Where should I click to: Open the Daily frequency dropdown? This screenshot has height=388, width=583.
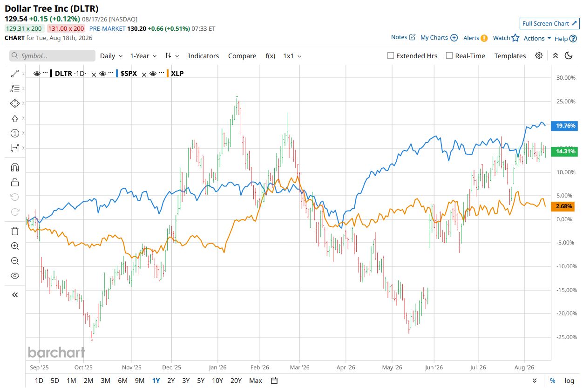tap(111, 56)
